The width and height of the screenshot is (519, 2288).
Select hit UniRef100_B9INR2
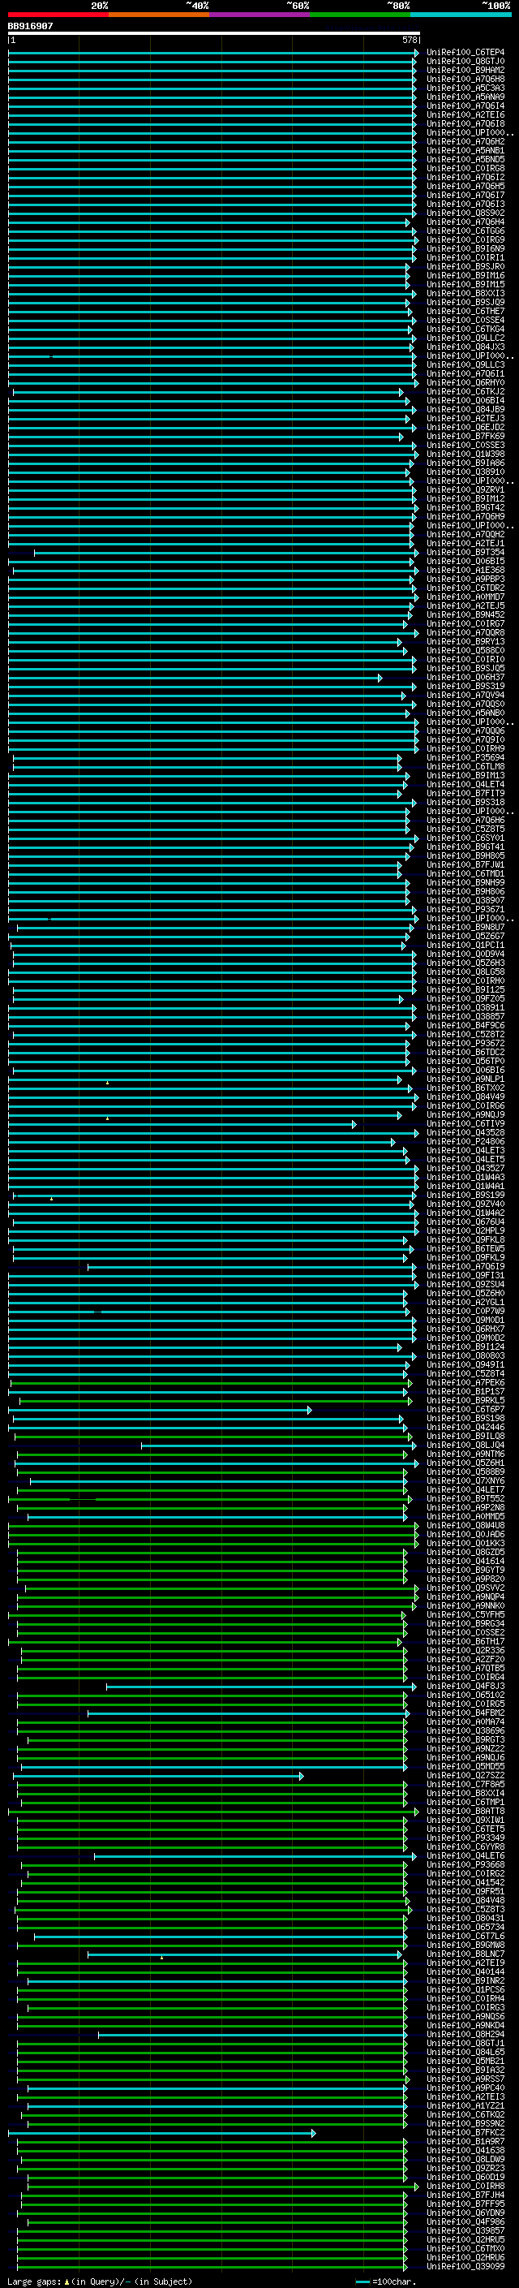click(x=465, y=1980)
